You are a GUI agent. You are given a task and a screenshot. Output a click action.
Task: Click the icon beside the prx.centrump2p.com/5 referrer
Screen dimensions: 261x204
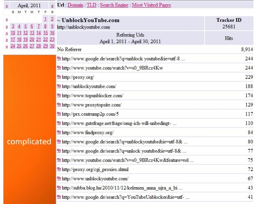point(59,114)
